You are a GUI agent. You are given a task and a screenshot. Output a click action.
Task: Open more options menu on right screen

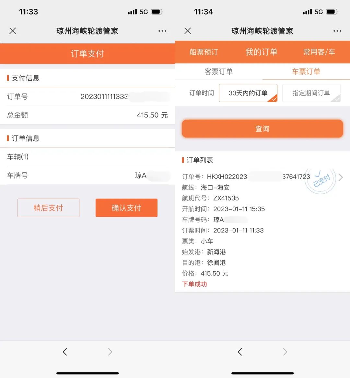(x=337, y=31)
